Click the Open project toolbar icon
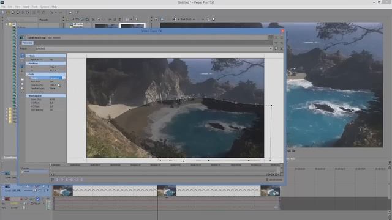Image resolution: width=392 pixels, height=220 pixels. click(x=8, y=12)
